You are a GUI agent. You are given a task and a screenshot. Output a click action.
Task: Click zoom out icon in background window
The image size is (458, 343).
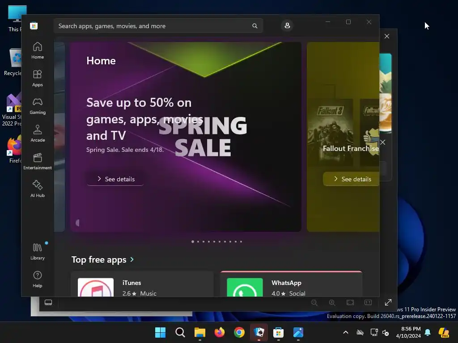(x=314, y=302)
